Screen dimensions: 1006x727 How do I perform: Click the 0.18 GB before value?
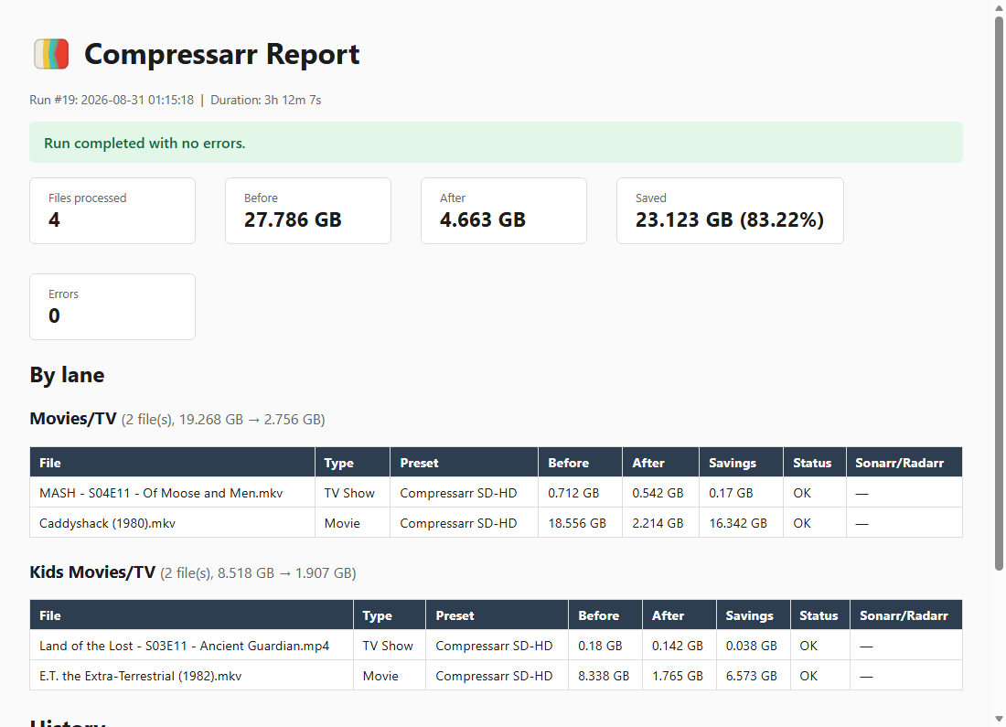click(600, 646)
